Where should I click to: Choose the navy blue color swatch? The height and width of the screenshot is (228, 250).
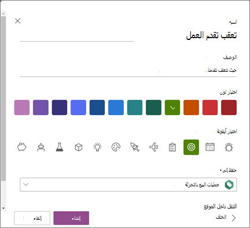[x=97, y=108]
